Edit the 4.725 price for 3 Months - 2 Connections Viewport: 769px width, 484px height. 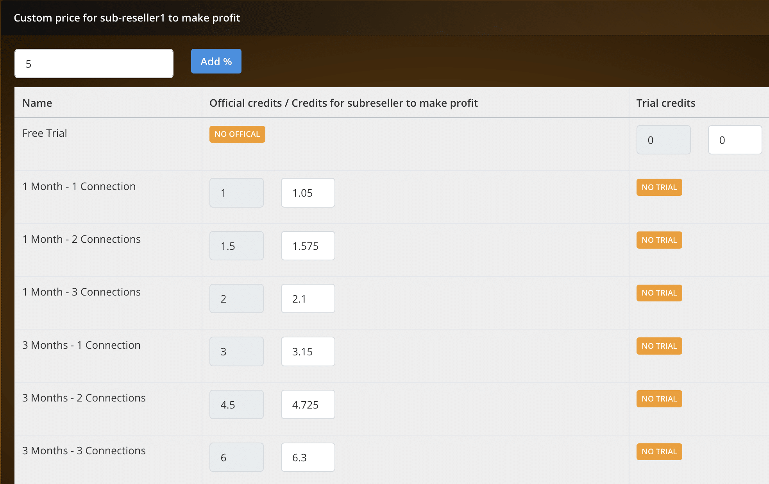(x=308, y=405)
